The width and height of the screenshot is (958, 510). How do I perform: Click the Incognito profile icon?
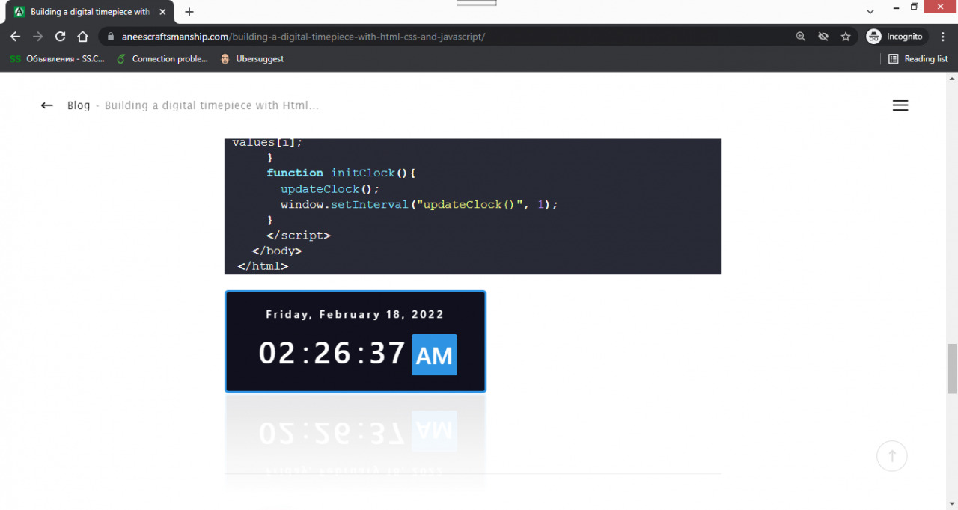(x=874, y=36)
